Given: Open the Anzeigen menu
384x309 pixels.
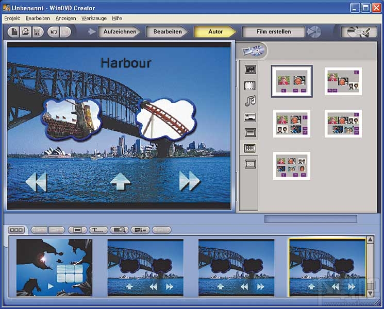Looking at the screenshot, I should click(65, 19).
